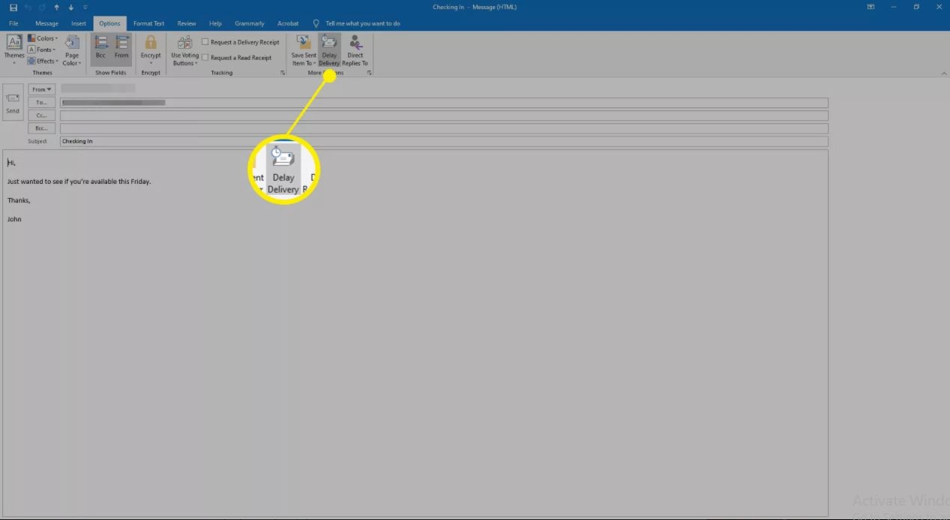The height and width of the screenshot is (520, 950).
Task: Open the Themes gallery
Action: (x=14, y=48)
